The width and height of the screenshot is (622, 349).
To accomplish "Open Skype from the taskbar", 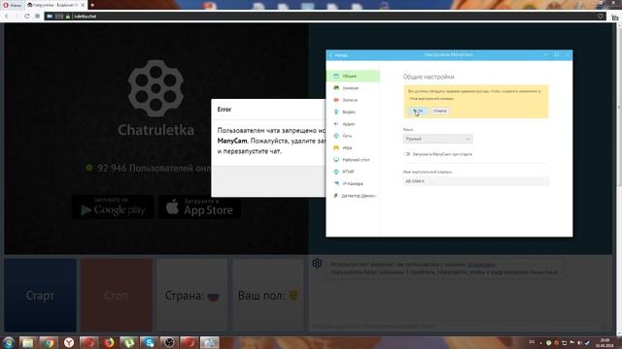I will (x=149, y=342).
